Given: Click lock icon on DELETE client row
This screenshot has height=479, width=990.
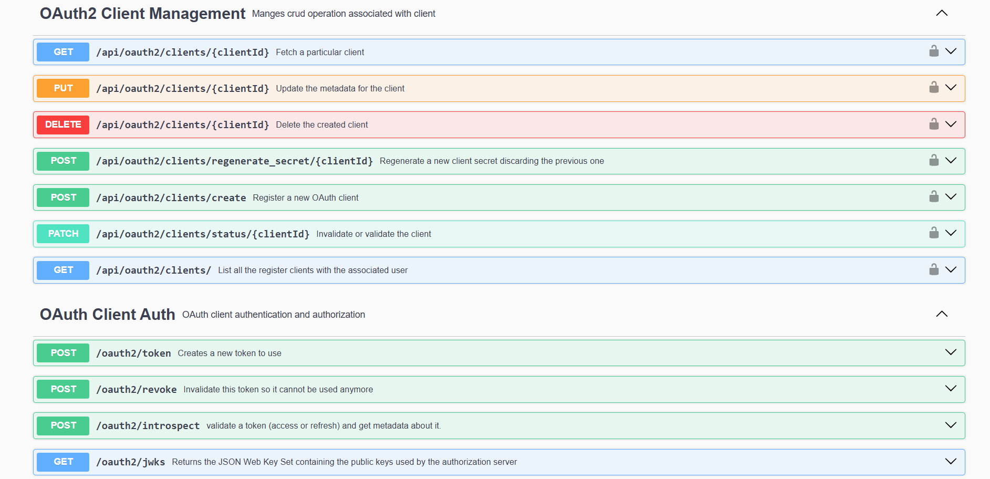Looking at the screenshot, I should point(933,124).
